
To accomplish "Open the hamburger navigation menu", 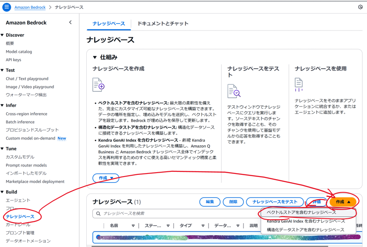I will click(7, 7).
